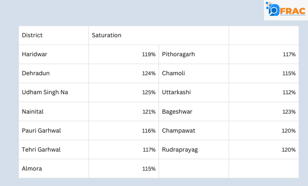Select the Saturation column header

[x=106, y=35]
